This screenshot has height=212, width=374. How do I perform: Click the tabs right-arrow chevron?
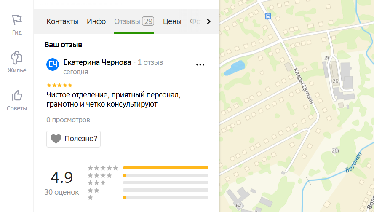209,21
